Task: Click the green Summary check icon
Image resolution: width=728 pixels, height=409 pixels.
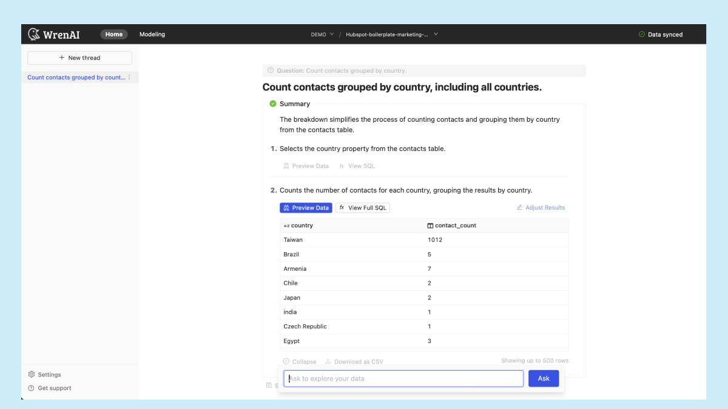Action: click(x=273, y=104)
